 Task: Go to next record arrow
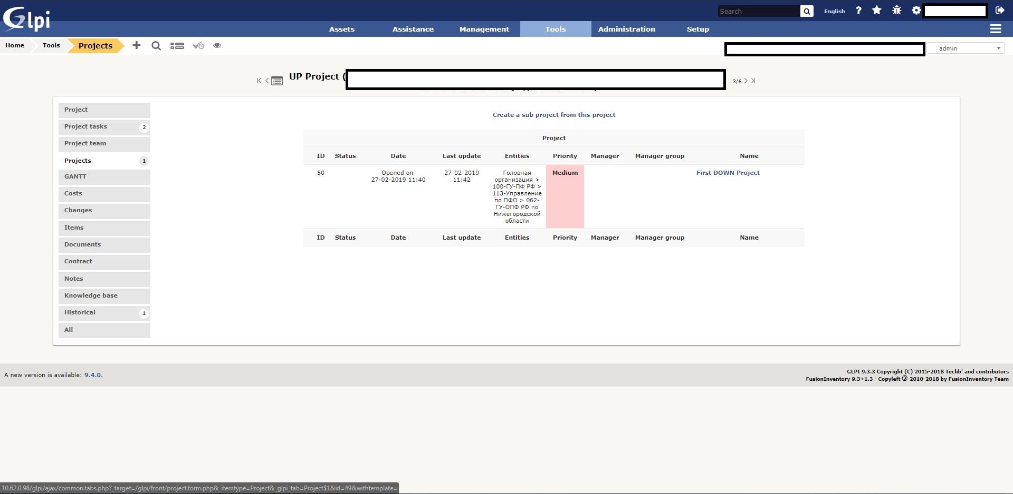[746, 81]
